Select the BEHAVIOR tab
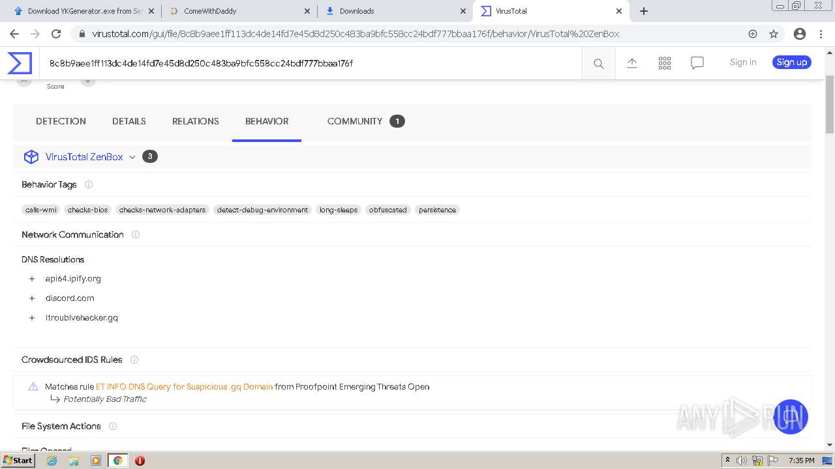Image resolution: width=835 pixels, height=469 pixels. point(267,121)
